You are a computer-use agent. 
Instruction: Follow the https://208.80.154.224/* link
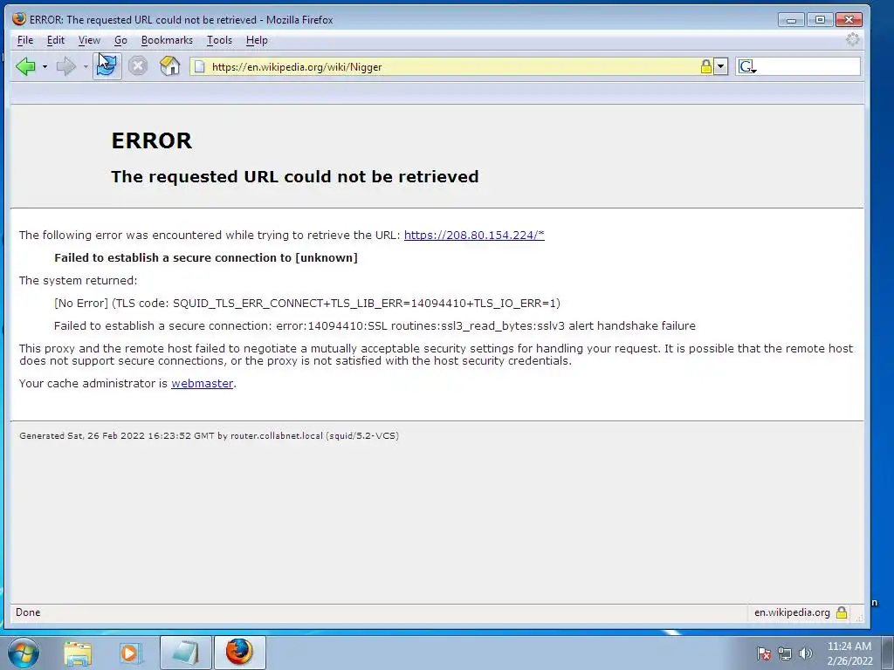click(474, 235)
